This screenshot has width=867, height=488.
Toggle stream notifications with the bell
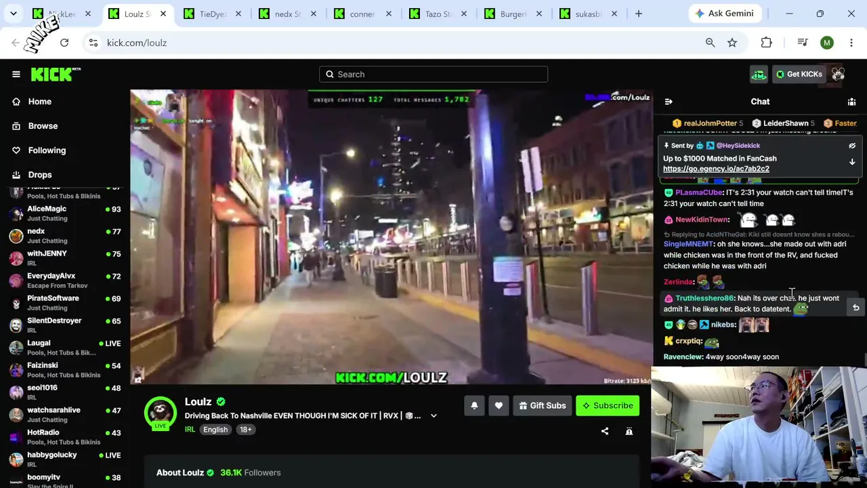(x=474, y=405)
